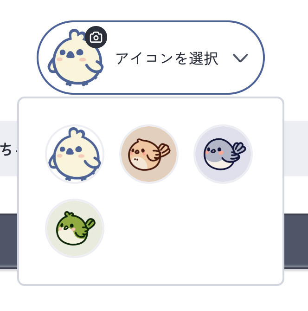
Task: Choose bird icon with beige circular background
Action: pos(149,154)
